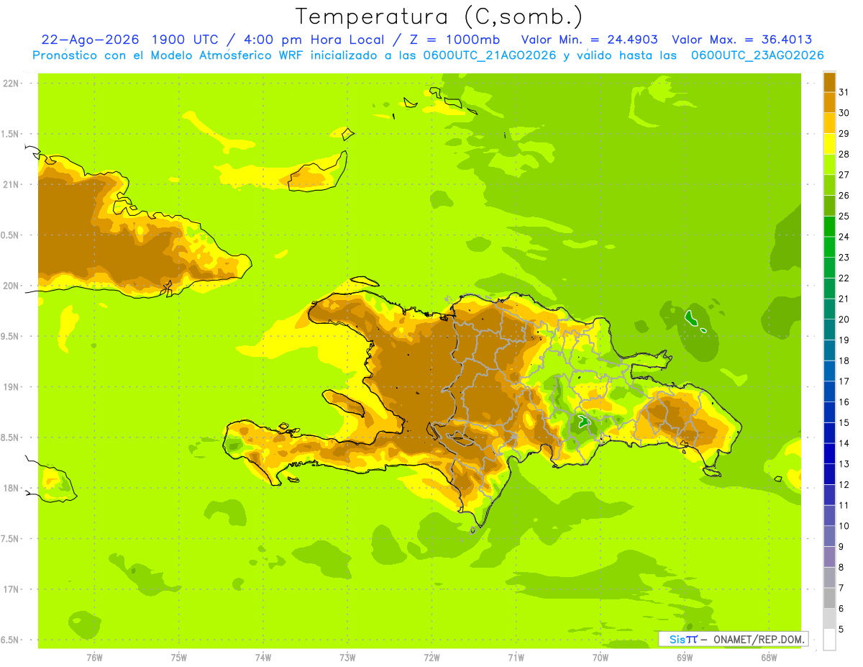
Task: Click the '72W' longitude label
Action: coord(431,658)
